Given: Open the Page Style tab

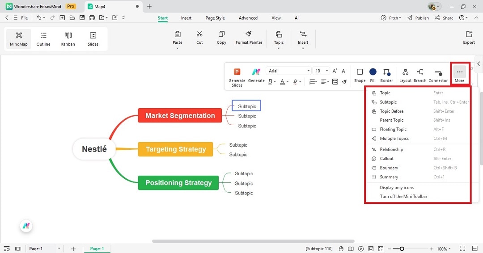Looking at the screenshot, I should (x=215, y=18).
